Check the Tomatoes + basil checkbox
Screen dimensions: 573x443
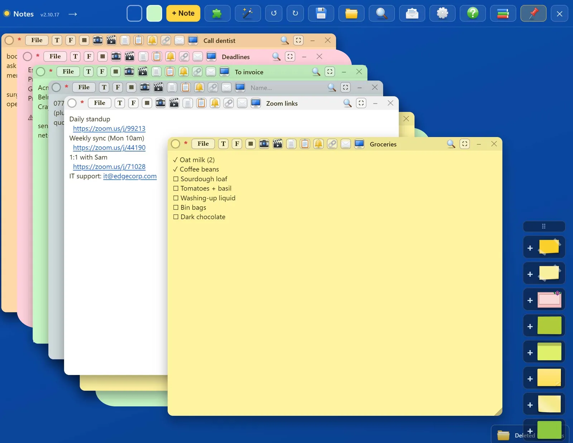tap(176, 188)
